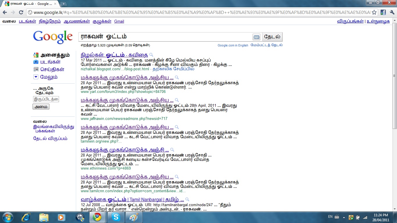Bookmark the page with the star icon

(374, 12)
